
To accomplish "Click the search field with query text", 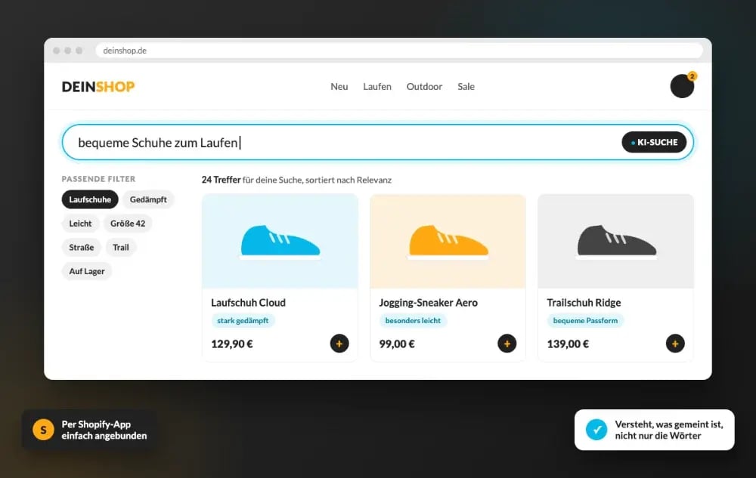I will coord(378,142).
